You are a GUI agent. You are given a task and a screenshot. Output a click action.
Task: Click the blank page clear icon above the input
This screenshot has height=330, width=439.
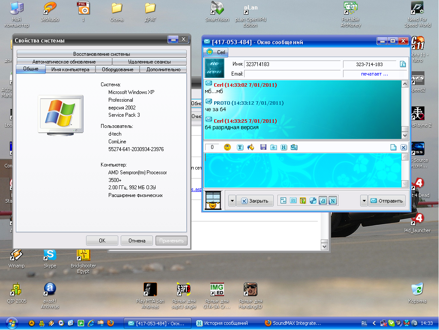point(393,147)
